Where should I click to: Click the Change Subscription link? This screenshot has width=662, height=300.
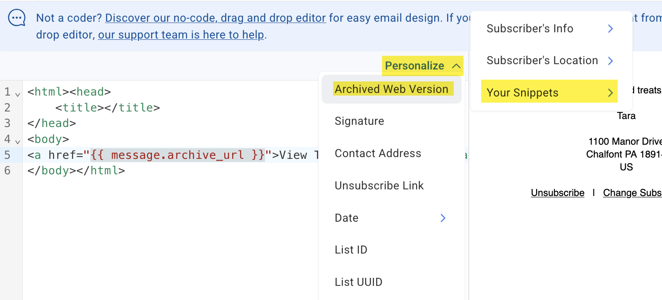tap(632, 192)
